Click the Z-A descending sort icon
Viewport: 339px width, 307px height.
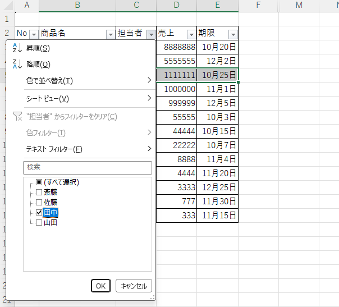click(x=17, y=64)
